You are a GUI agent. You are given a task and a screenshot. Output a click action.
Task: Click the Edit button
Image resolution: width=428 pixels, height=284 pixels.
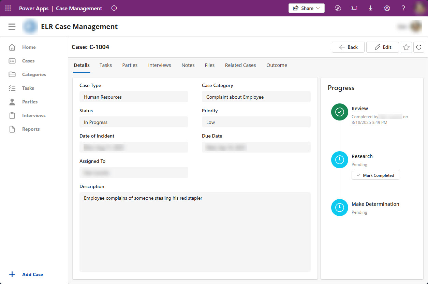coord(383,47)
